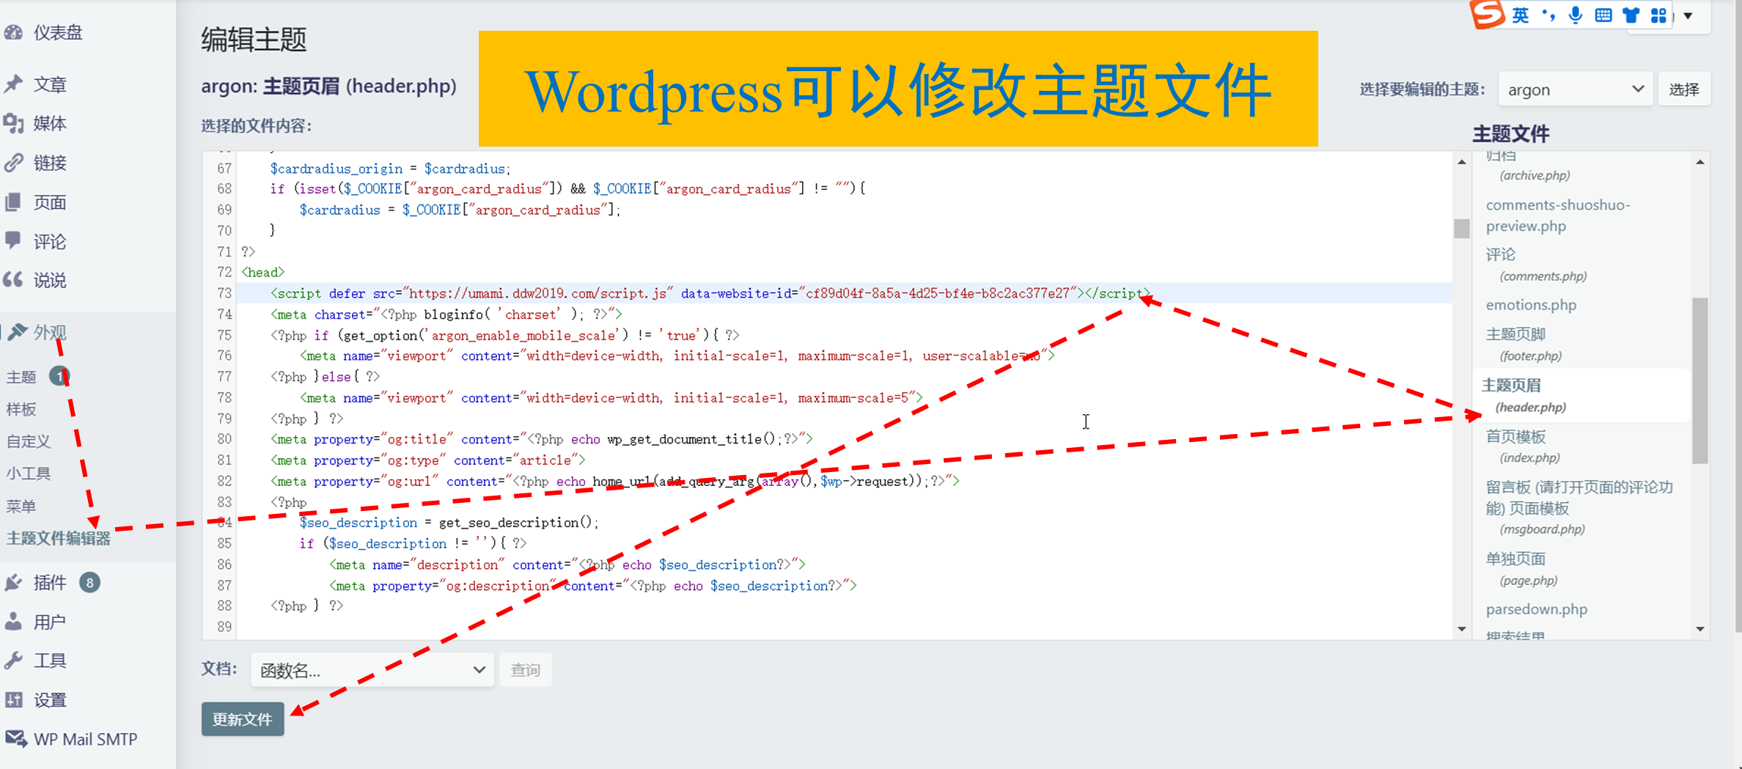Open the 函数名 documentation dropdown
This screenshot has width=1742, height=769.
372,670
